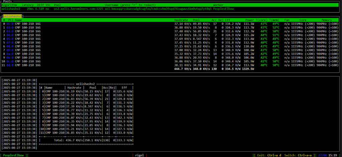Click the T(core) temperature column header
This screenshot has height=157, width=342.
click(x=262, y=20)
